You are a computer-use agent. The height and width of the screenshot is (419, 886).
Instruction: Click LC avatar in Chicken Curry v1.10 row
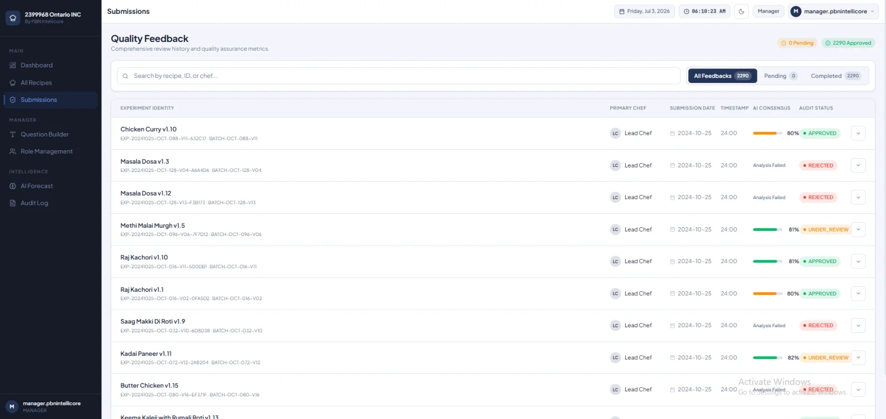615,133
